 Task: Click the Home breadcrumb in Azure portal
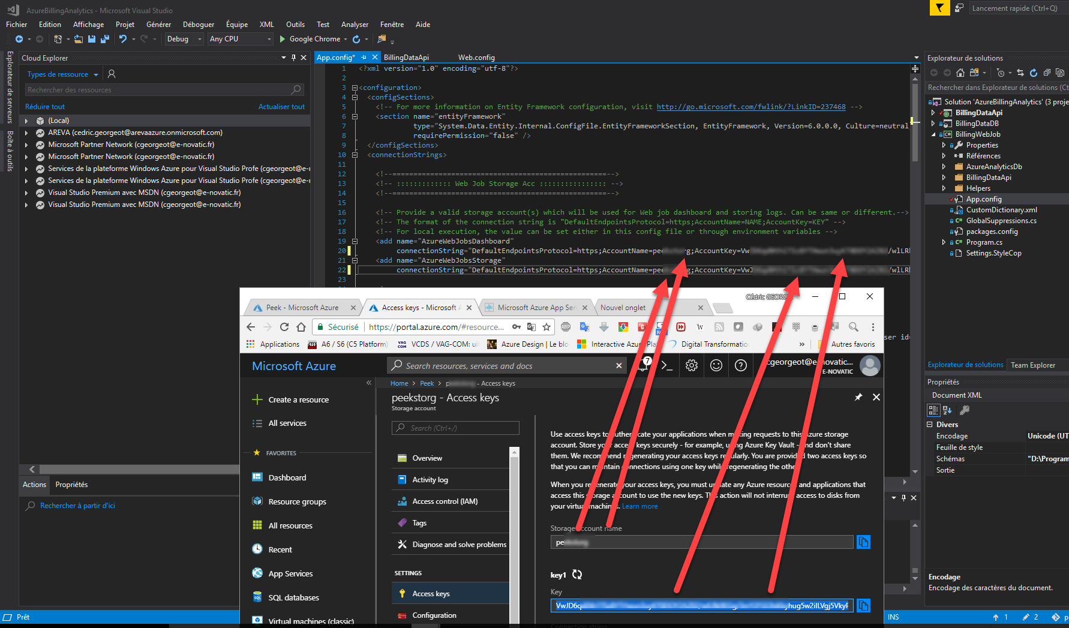[399, 383]
